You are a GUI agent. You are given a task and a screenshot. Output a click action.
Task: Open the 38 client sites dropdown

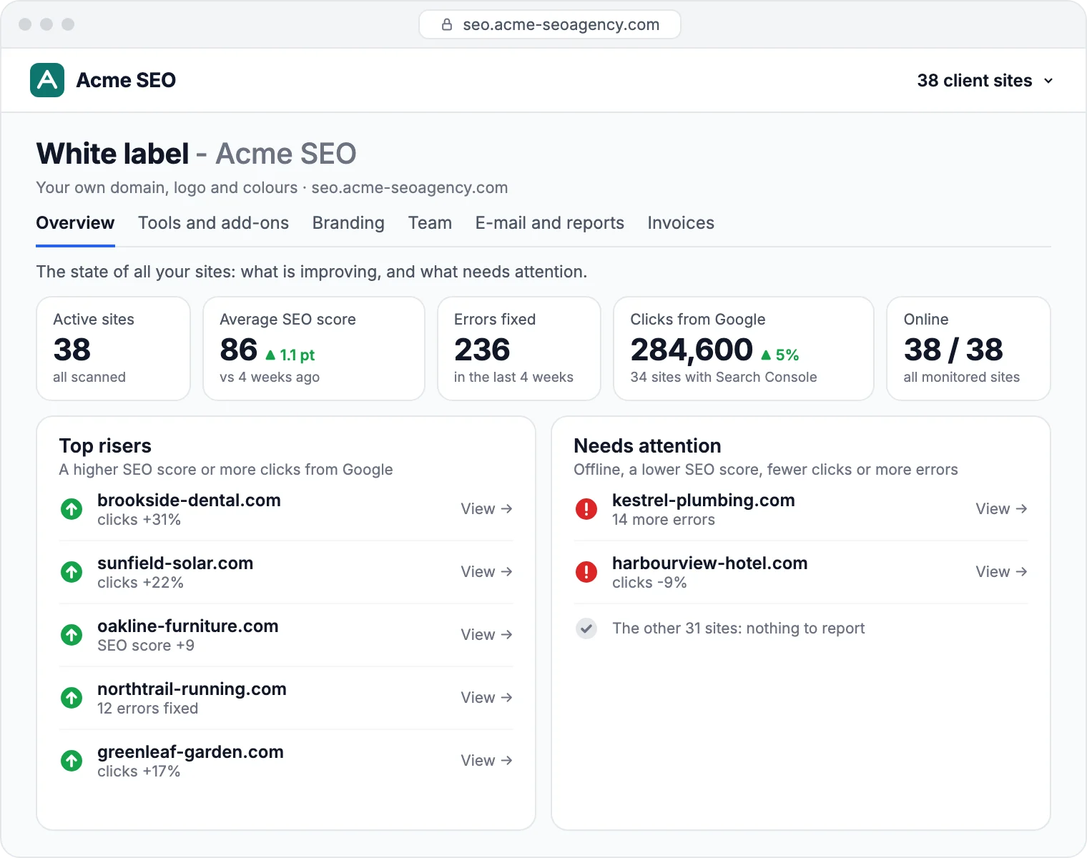pos(985,81)
